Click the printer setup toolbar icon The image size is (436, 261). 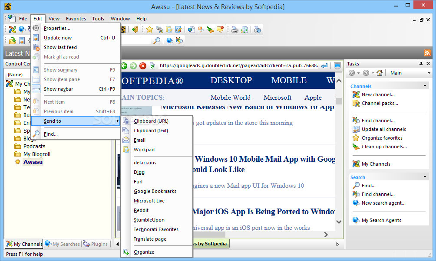258,29
